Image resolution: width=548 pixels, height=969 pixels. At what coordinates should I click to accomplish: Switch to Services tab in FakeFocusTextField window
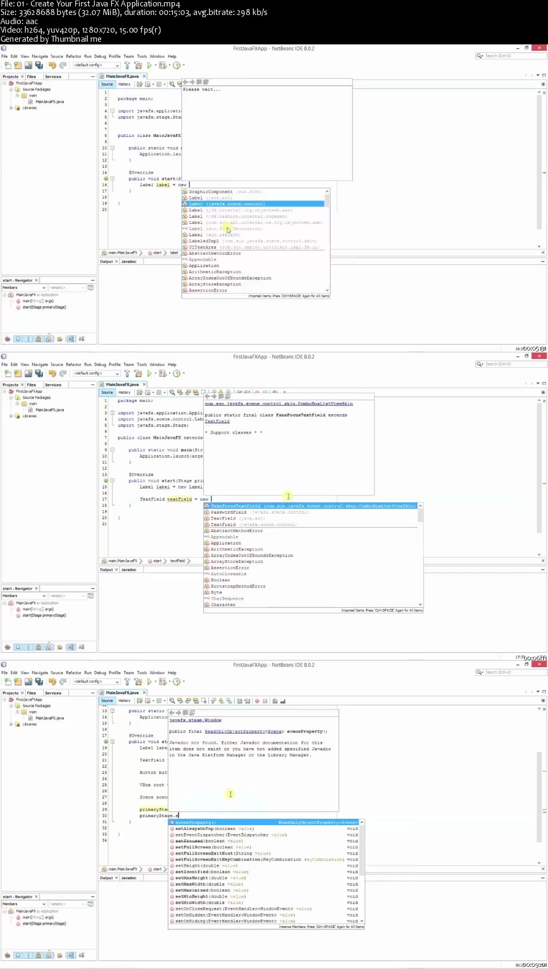point(53,385)
